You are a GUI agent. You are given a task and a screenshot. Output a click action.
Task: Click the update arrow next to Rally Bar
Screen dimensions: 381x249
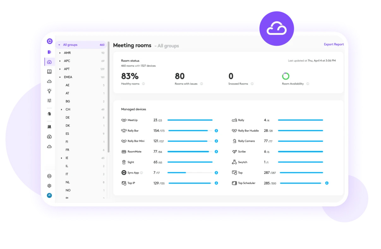coord(216,130)
